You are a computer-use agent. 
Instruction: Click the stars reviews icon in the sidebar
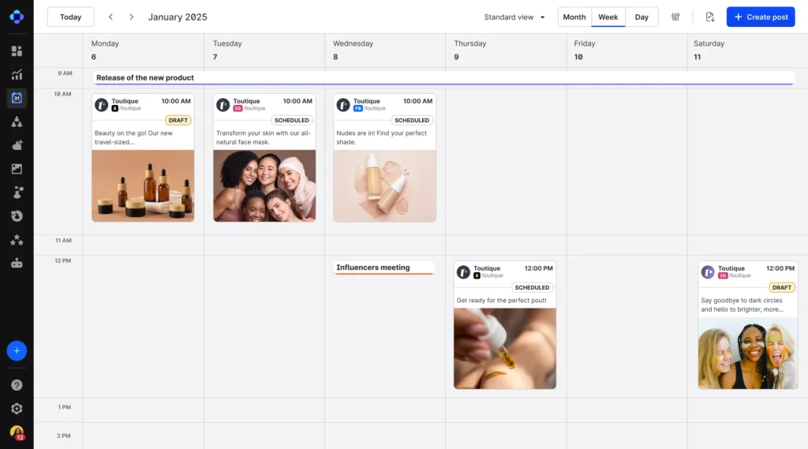[17, 240]
